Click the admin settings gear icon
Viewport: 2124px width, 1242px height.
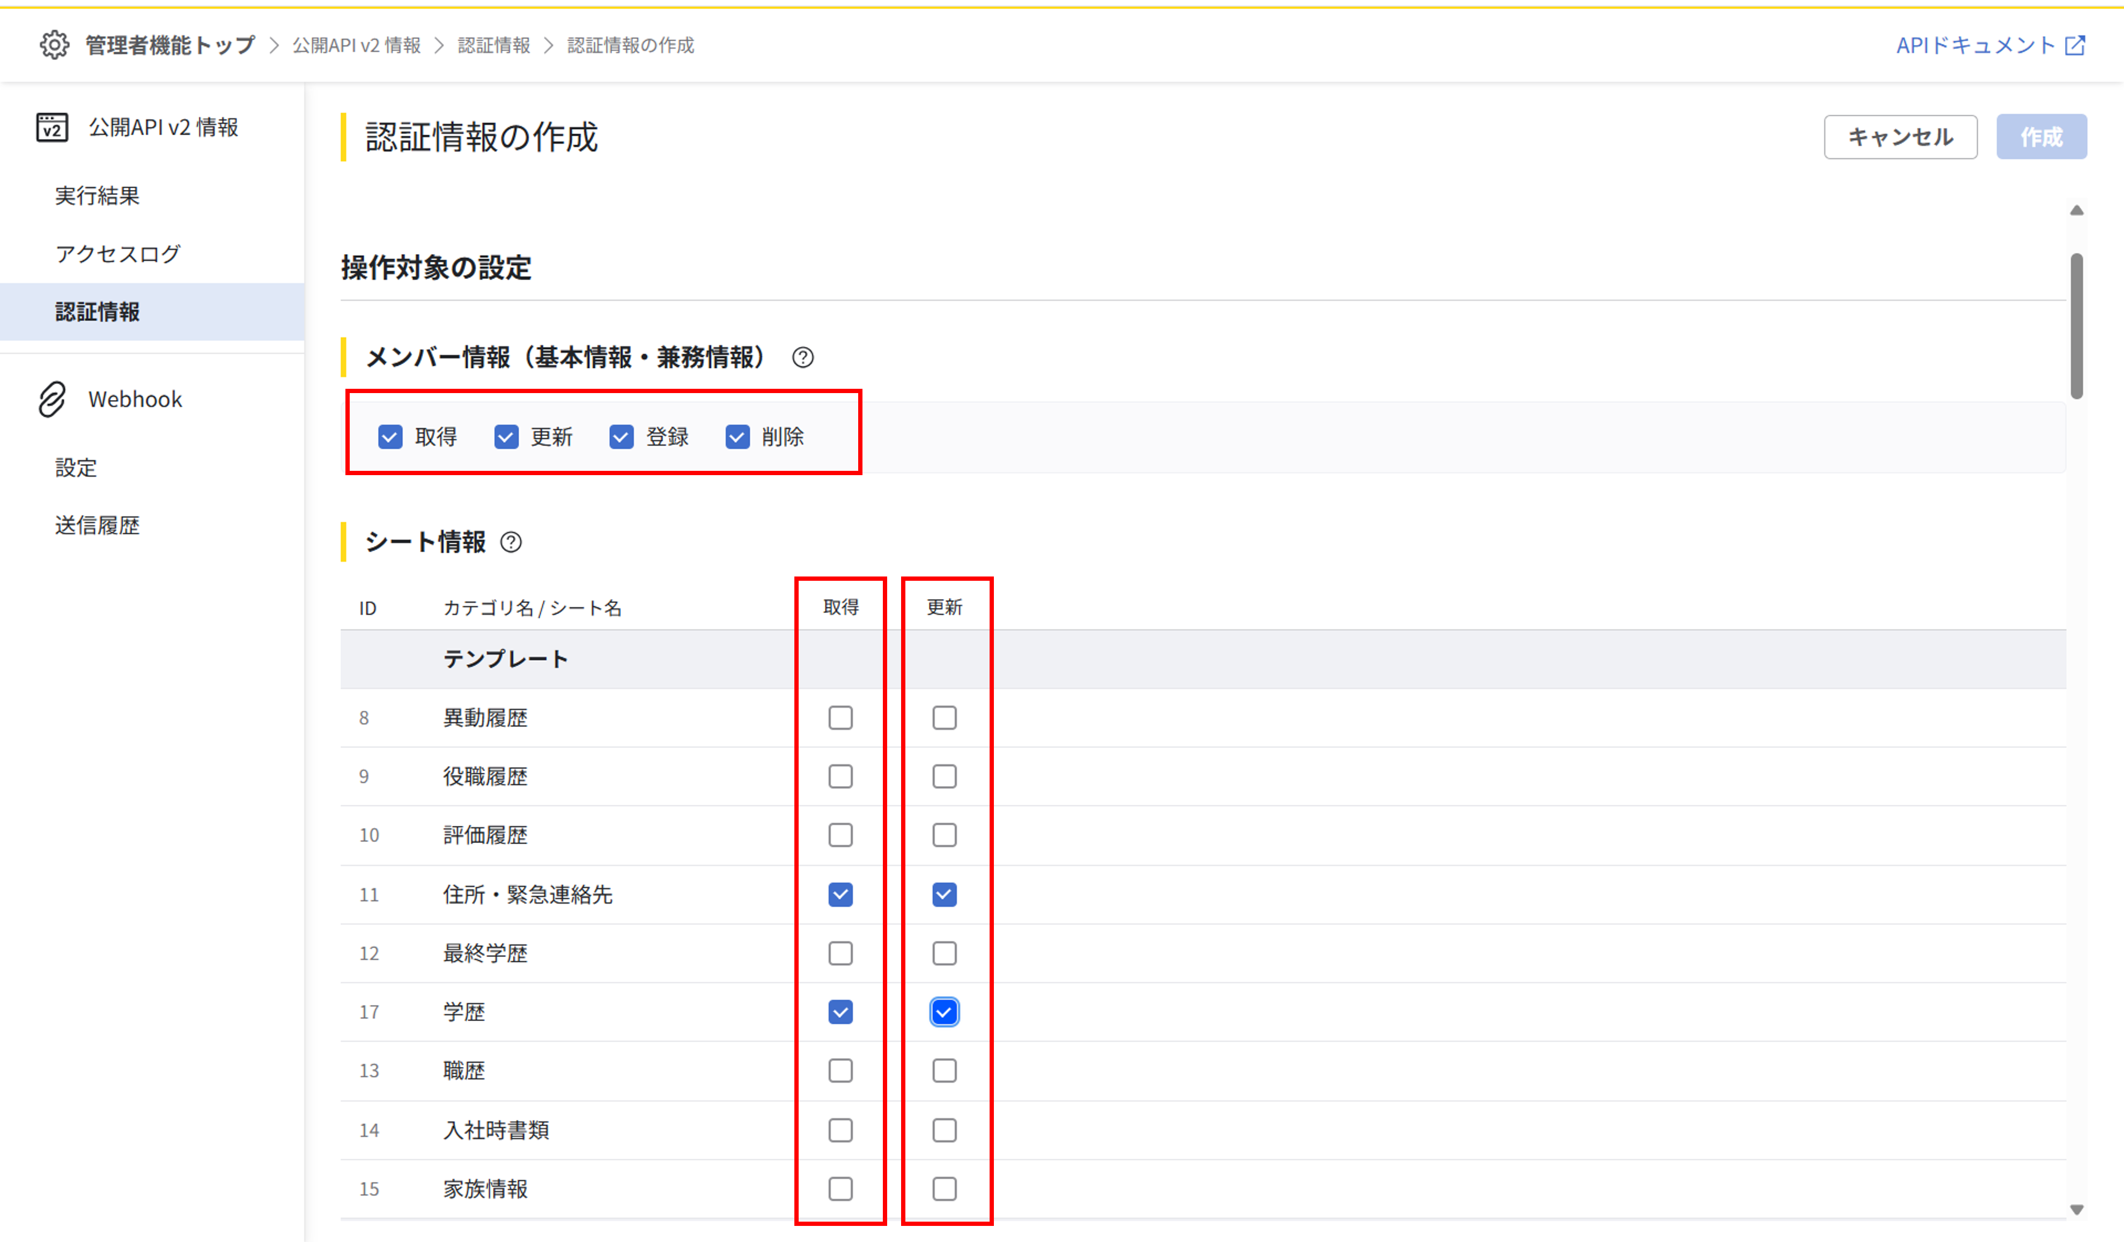pyautogui.click(x=54, y=45)
